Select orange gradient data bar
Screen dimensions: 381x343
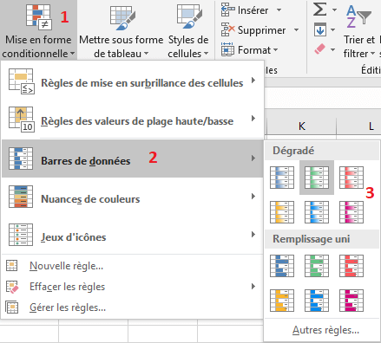coord(282,212)
